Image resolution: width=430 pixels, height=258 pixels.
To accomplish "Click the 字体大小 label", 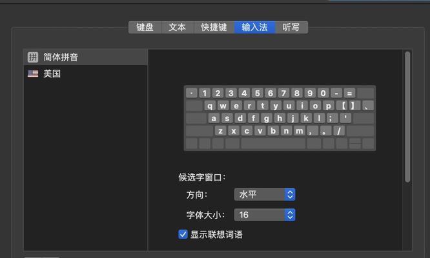I will click(206, 215).
